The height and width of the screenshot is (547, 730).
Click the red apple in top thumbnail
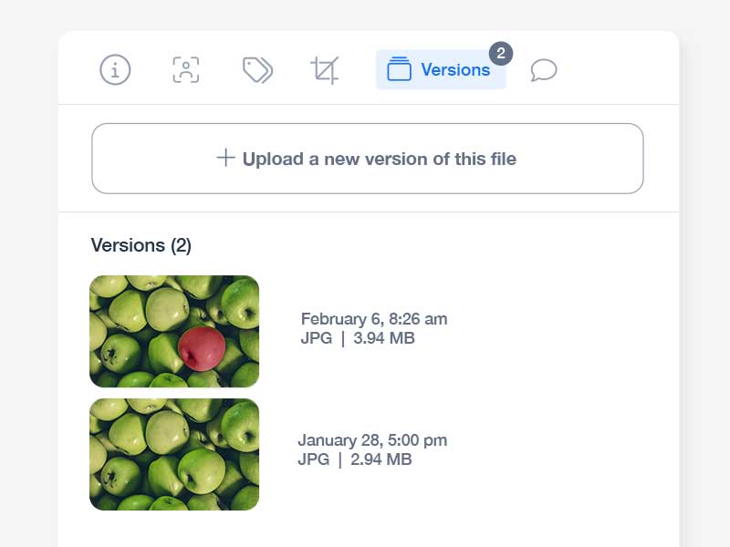click(x=202, y=348)
